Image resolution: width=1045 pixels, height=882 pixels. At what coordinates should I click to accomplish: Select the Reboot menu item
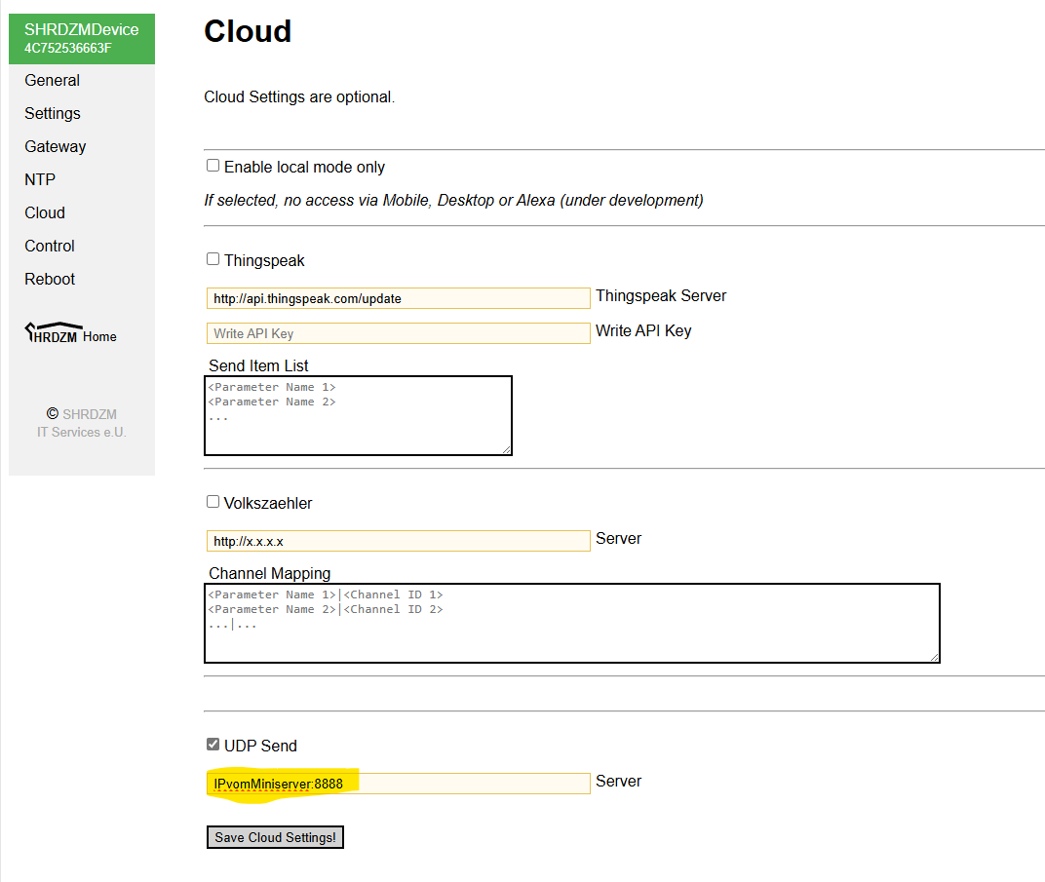pos(50,279)
